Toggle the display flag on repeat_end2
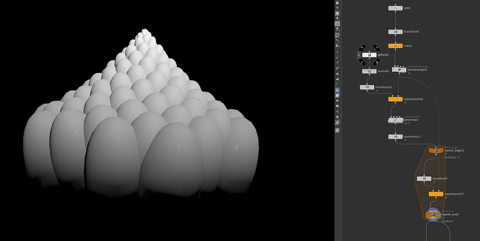480x241 pixels. (439, 215)
